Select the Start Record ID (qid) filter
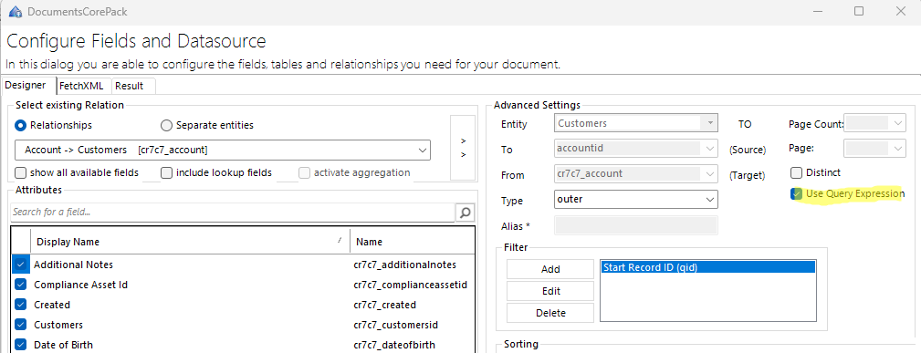This screenshot has width=921, height=353. (x=707, y=267)
